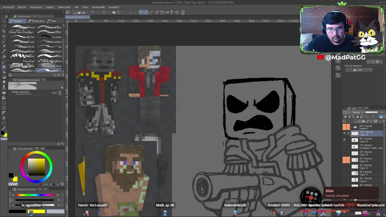This screenshot has height=217, width=386.
Task: Open the layer color dropdown
Action: point(383,117)
